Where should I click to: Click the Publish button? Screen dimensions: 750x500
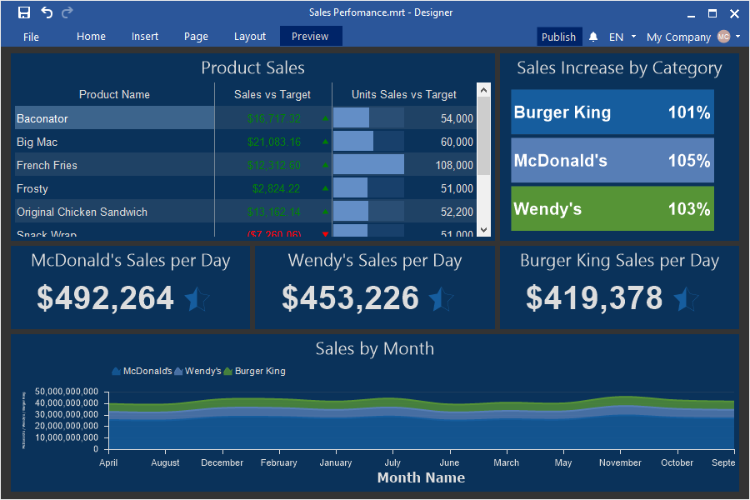point(558,37)
